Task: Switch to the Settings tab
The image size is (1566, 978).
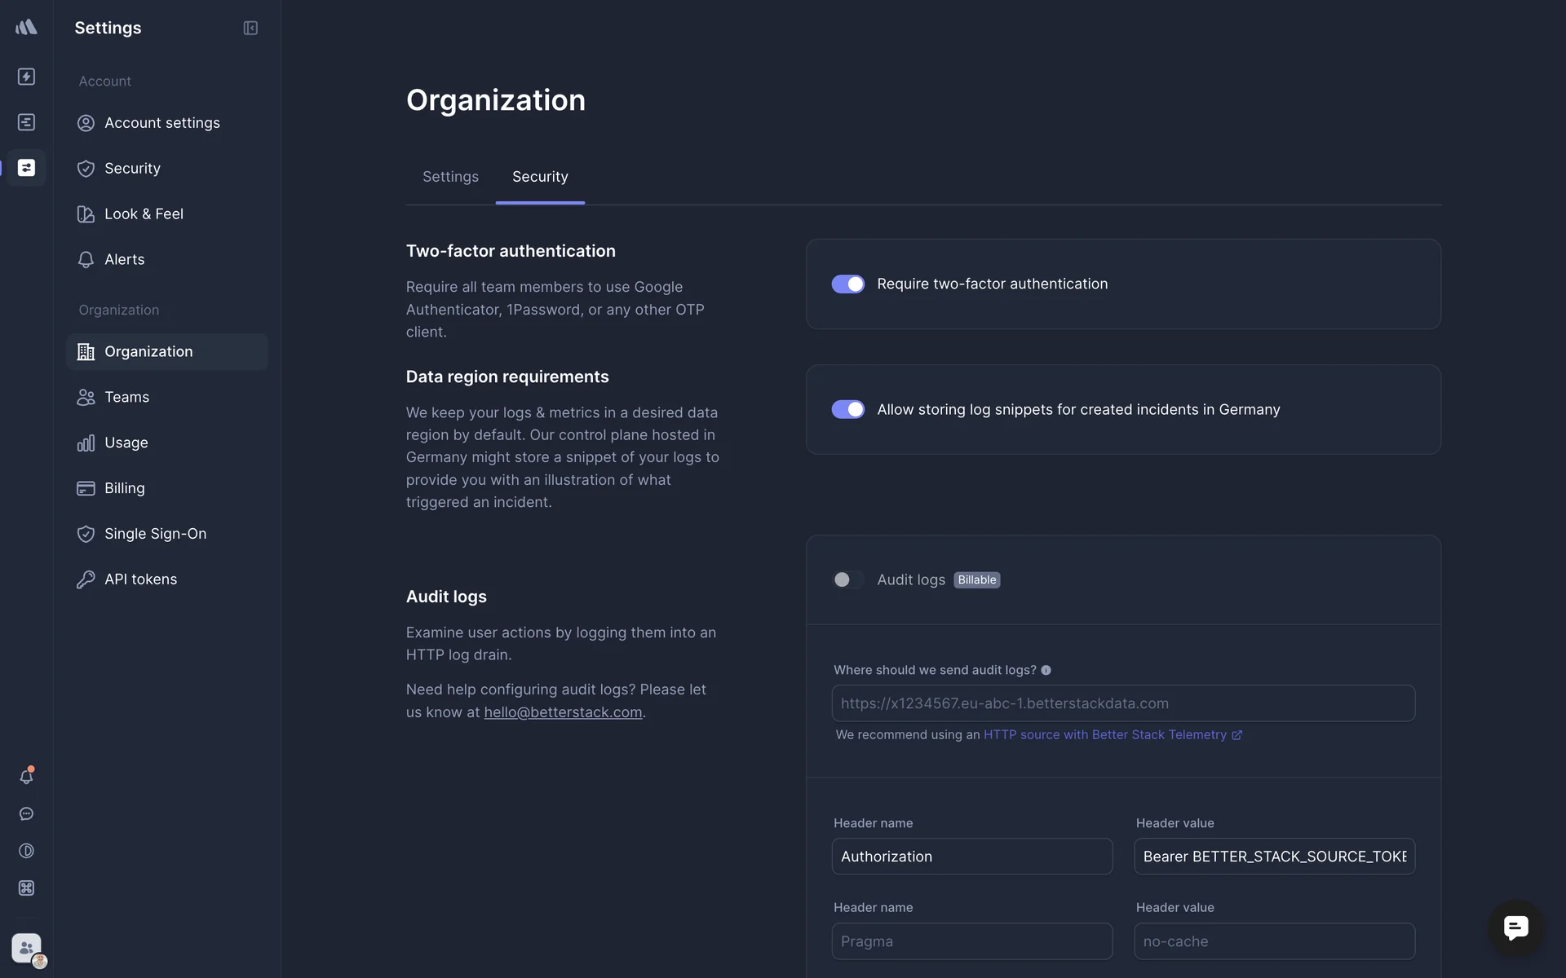Action: 450,177
